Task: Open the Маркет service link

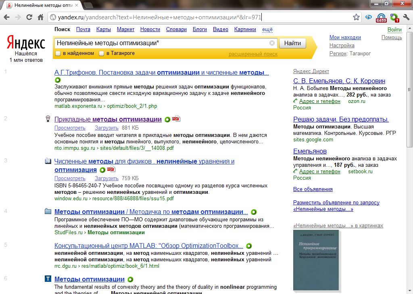Action: click(126, 29)
